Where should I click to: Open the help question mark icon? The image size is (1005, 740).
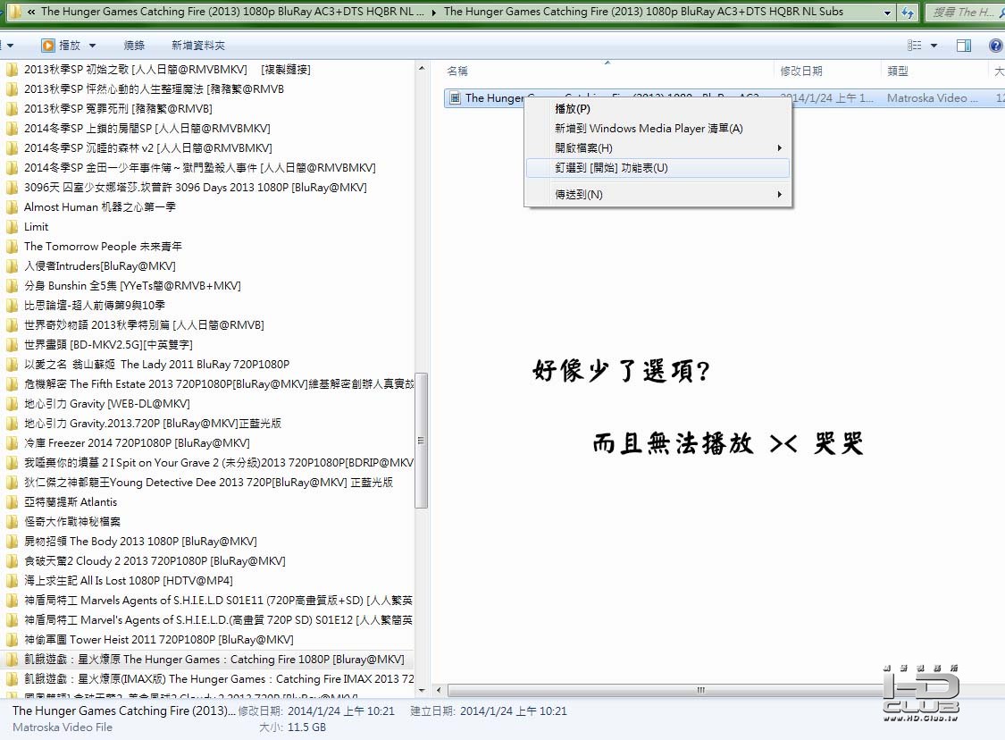pyautogui.click(x=996, y=46)
